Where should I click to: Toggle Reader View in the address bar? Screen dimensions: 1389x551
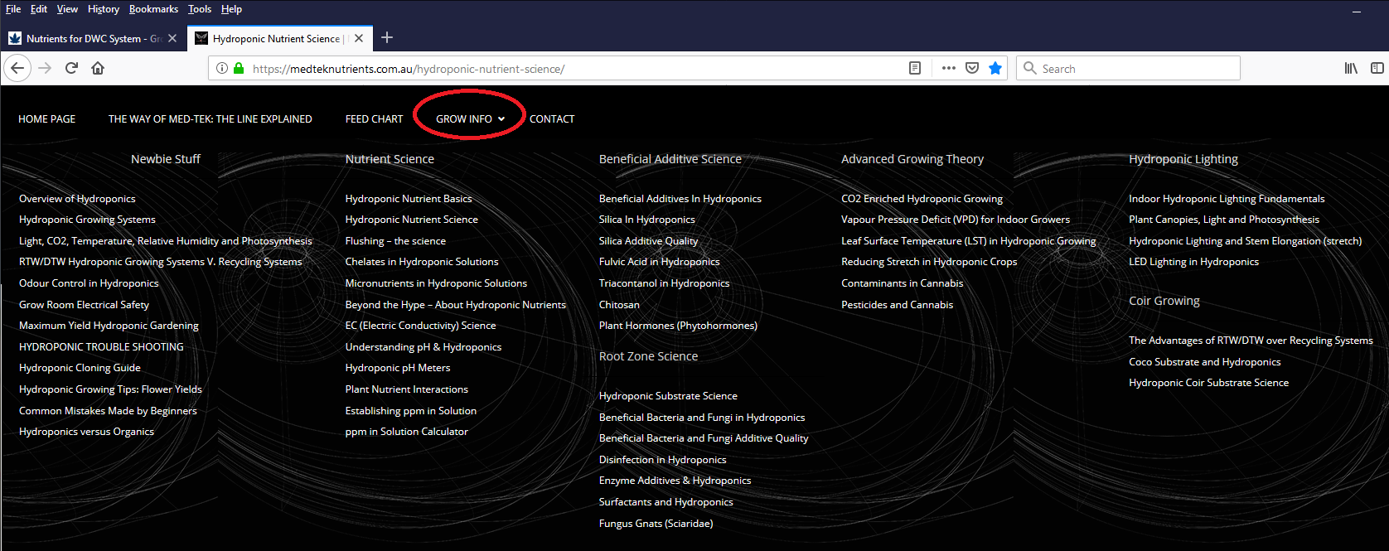pos(915,68)
